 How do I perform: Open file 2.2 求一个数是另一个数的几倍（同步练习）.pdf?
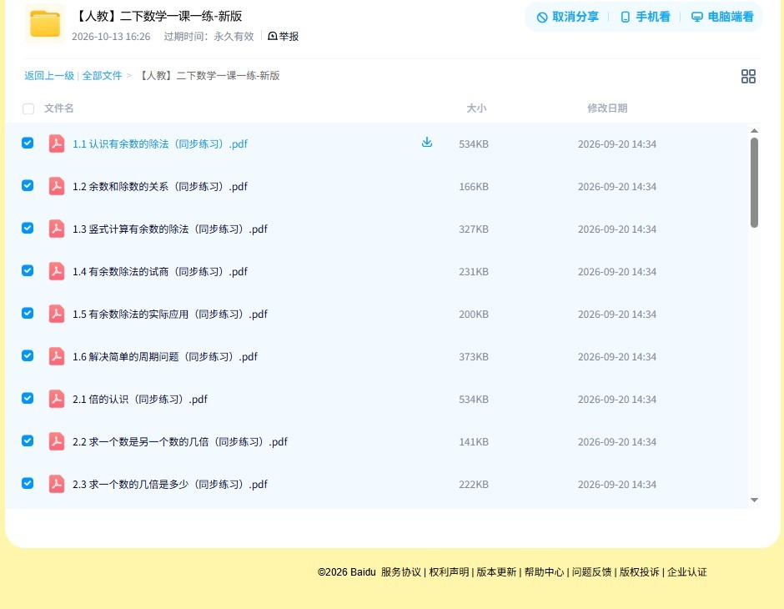(x=180, y=441)
